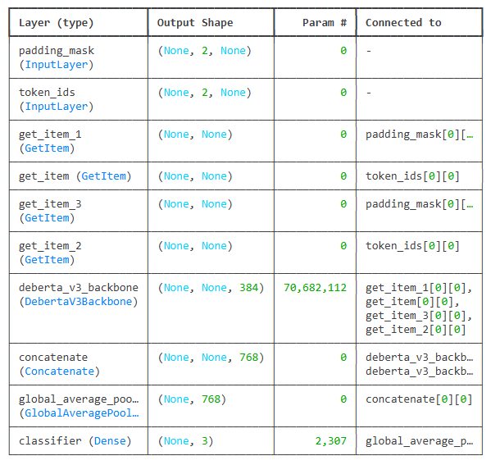The width and height of the screenshot is (491, 465).
Task: Click the Concatenate type label
Action: click(60, 372)
